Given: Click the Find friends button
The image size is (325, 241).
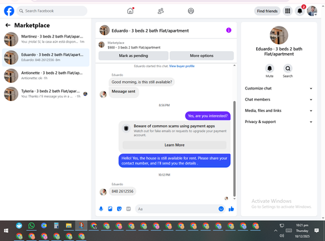Looking at the screenshot, I should tap(267, 11).
